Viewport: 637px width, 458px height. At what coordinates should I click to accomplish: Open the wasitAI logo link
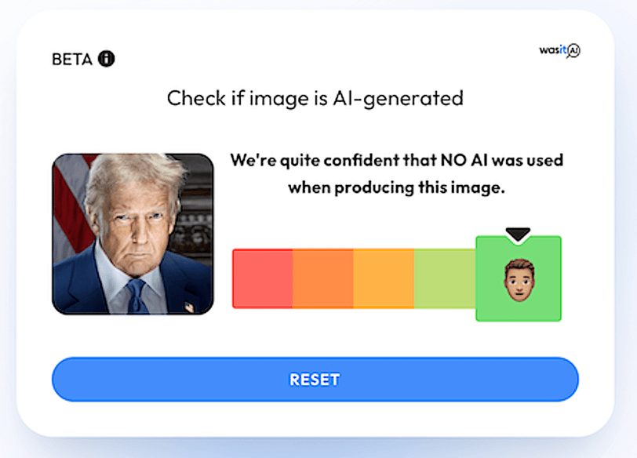click(560, 51)
